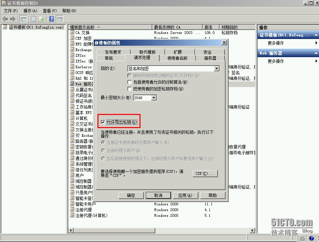319x242 pixels.
Task: Sort by 最低支持的 CA column header
Action: (x=177, y=27)
